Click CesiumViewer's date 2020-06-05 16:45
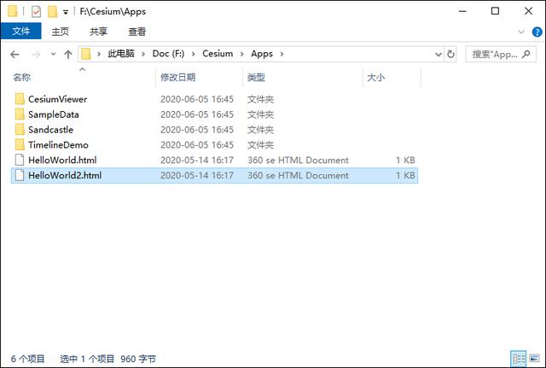This screenshot has height=368, width=546. [x=197, y=99]
